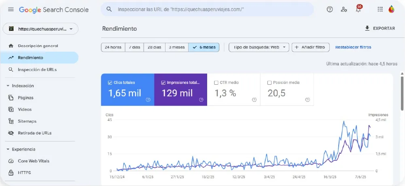Select the 24 horas date range
This screenshot has width=405, height=186.
pos(113,47)
